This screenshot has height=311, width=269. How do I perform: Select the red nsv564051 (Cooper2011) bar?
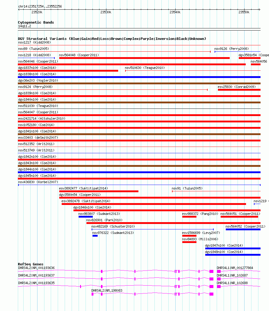239,217
